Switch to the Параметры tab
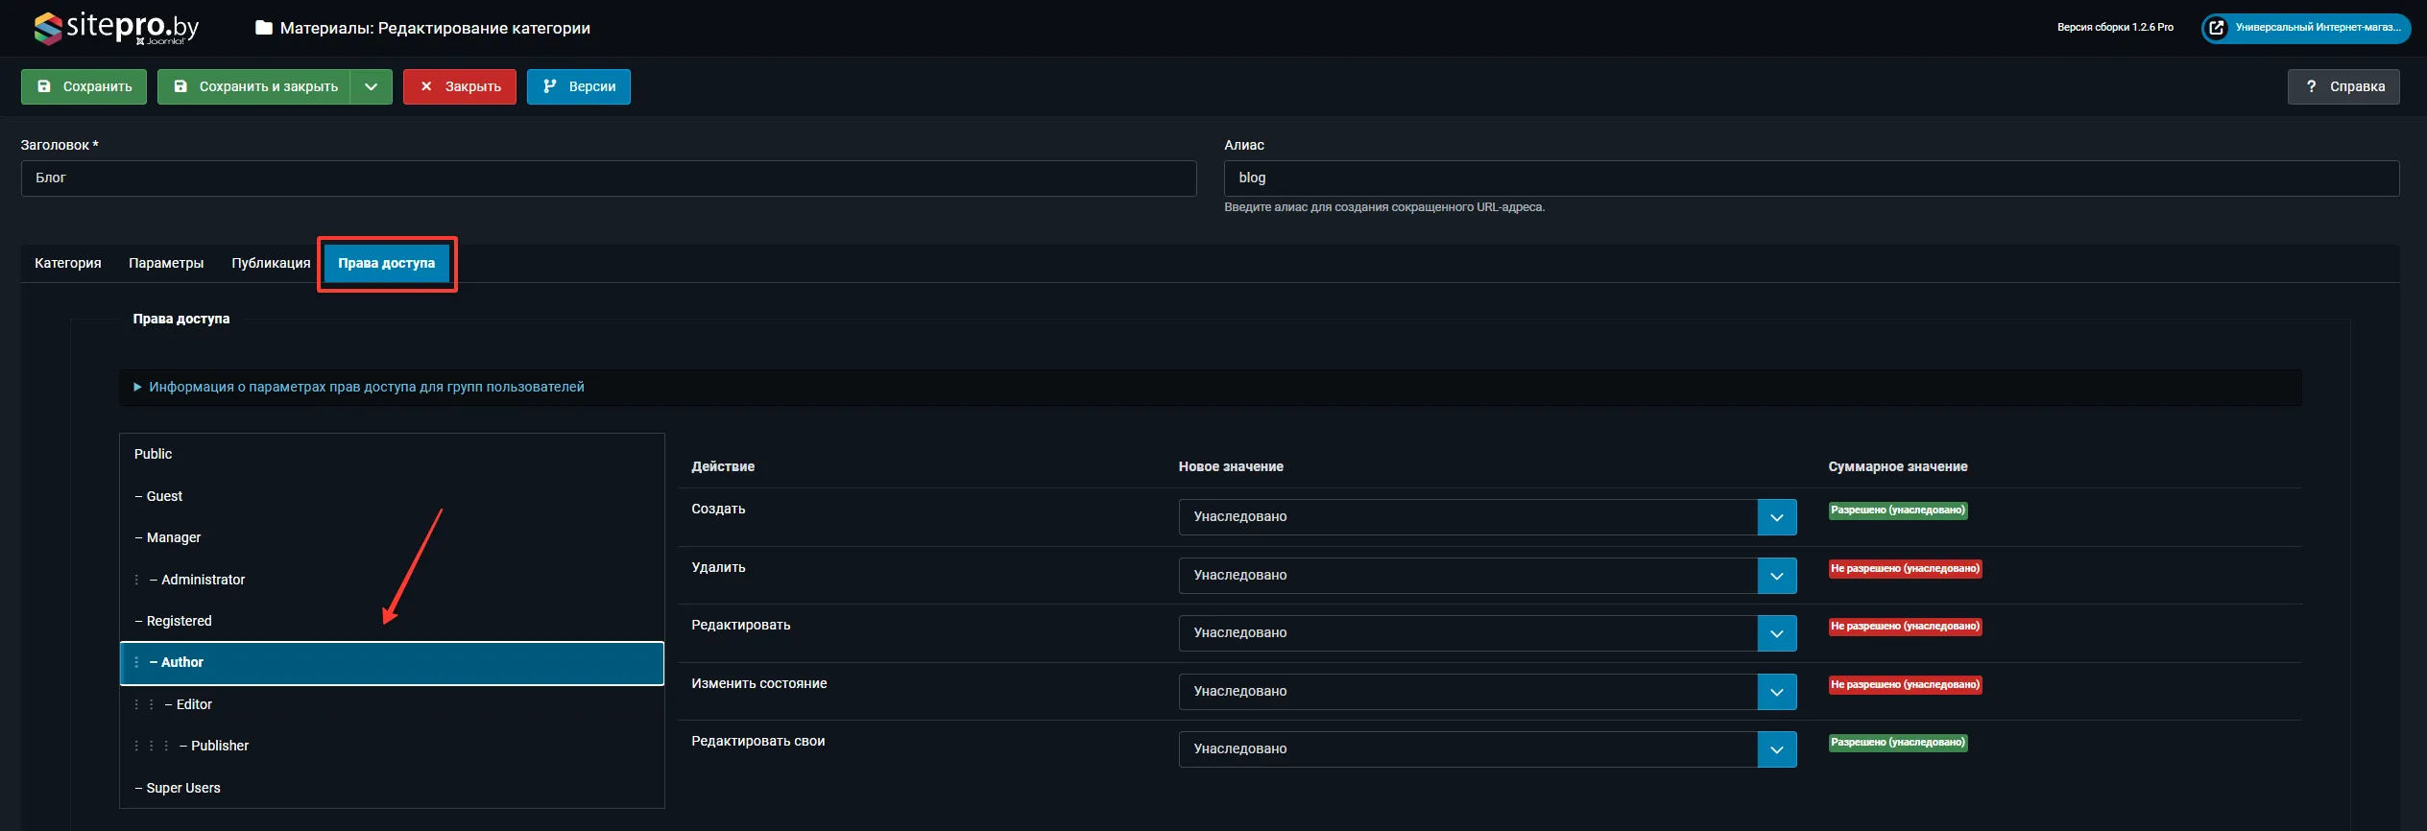The image size is (2427, 831). click(x=166, y=263)
